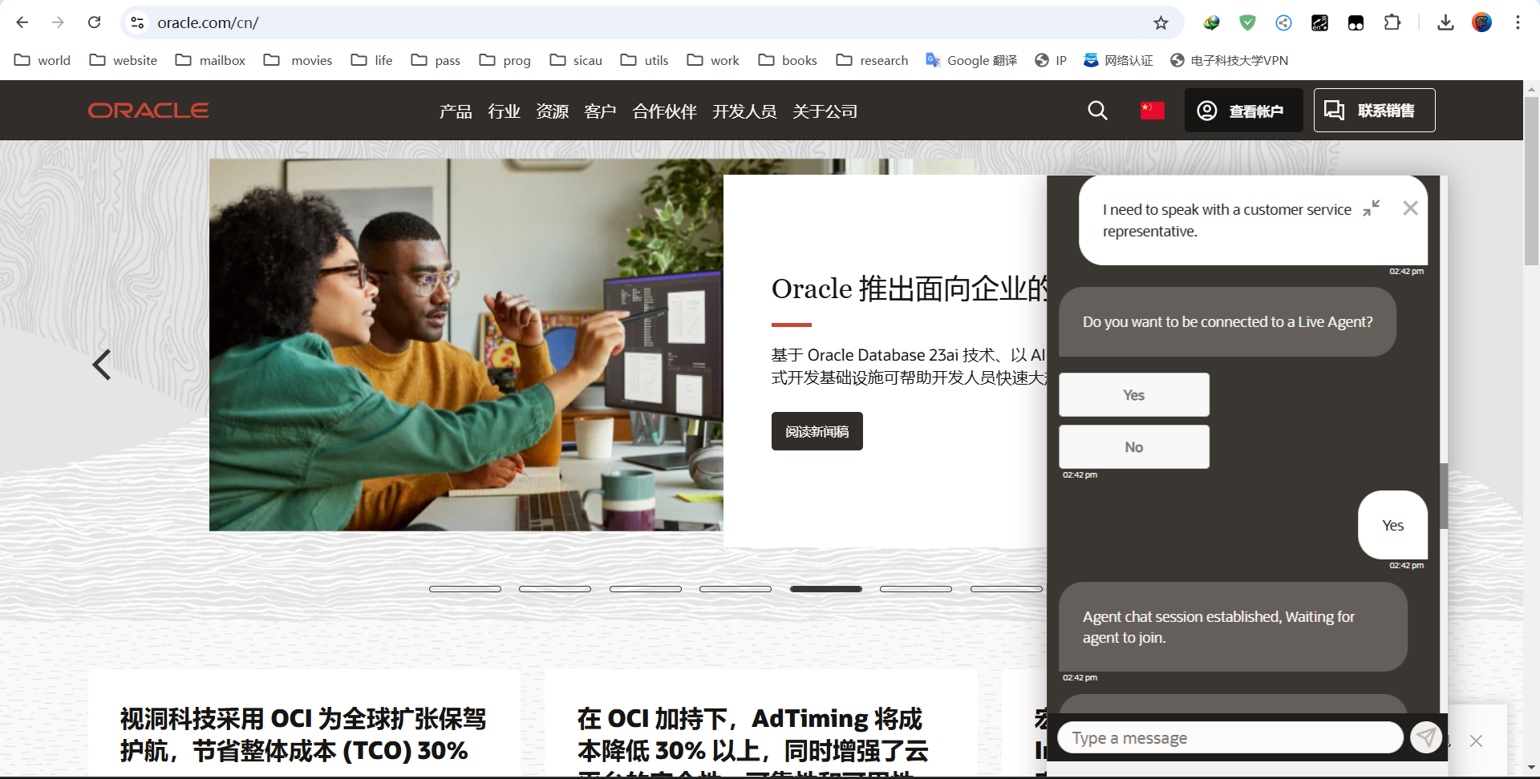The image size is (1540, 779).
Task: Open the site search magnifier icon
Action: click(1097, 111)
